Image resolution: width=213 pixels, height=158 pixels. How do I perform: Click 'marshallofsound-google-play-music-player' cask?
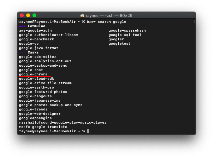tap(63, 122)
